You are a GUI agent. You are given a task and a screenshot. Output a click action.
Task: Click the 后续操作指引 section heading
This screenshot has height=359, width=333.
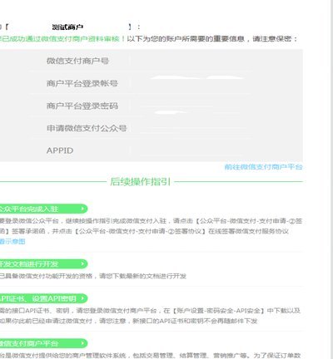point(141,182)
